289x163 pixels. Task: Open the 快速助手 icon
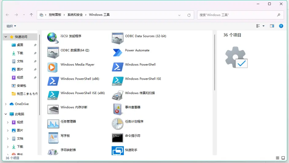[118, 151]
